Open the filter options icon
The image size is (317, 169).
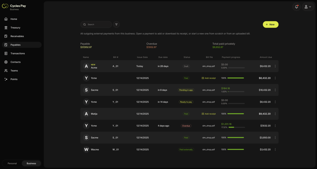coord(116,24)
